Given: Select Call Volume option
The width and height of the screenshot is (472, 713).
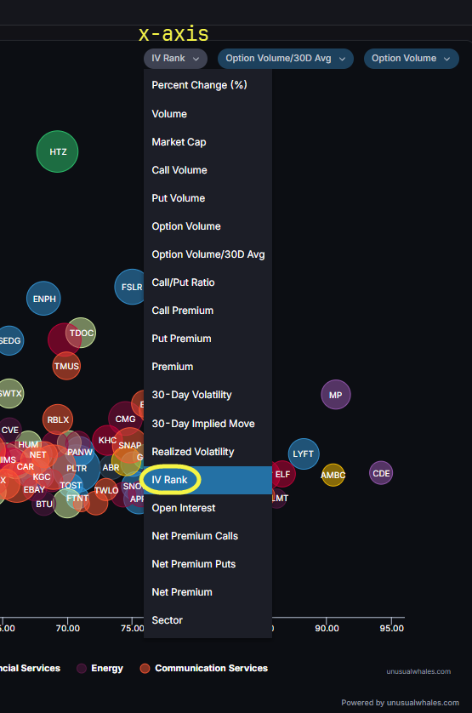Looking at the screenshot, I should (208, 170).
